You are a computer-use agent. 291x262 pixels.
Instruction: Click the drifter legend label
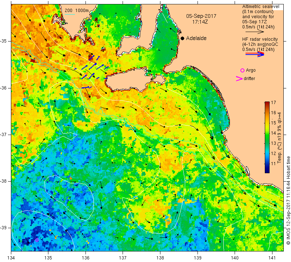pyautogui.click(x=249, y=79)
